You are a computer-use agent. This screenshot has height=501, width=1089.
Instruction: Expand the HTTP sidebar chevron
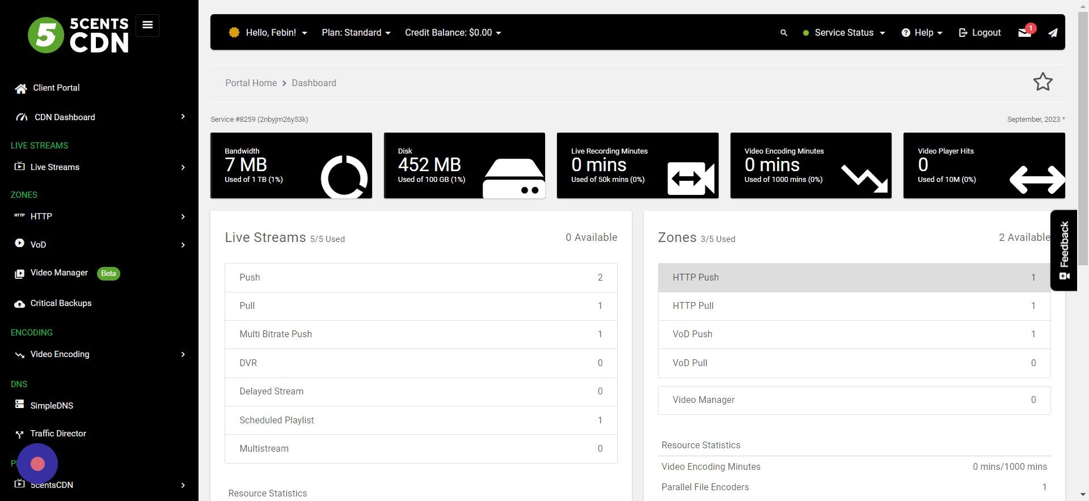(183, 216)
